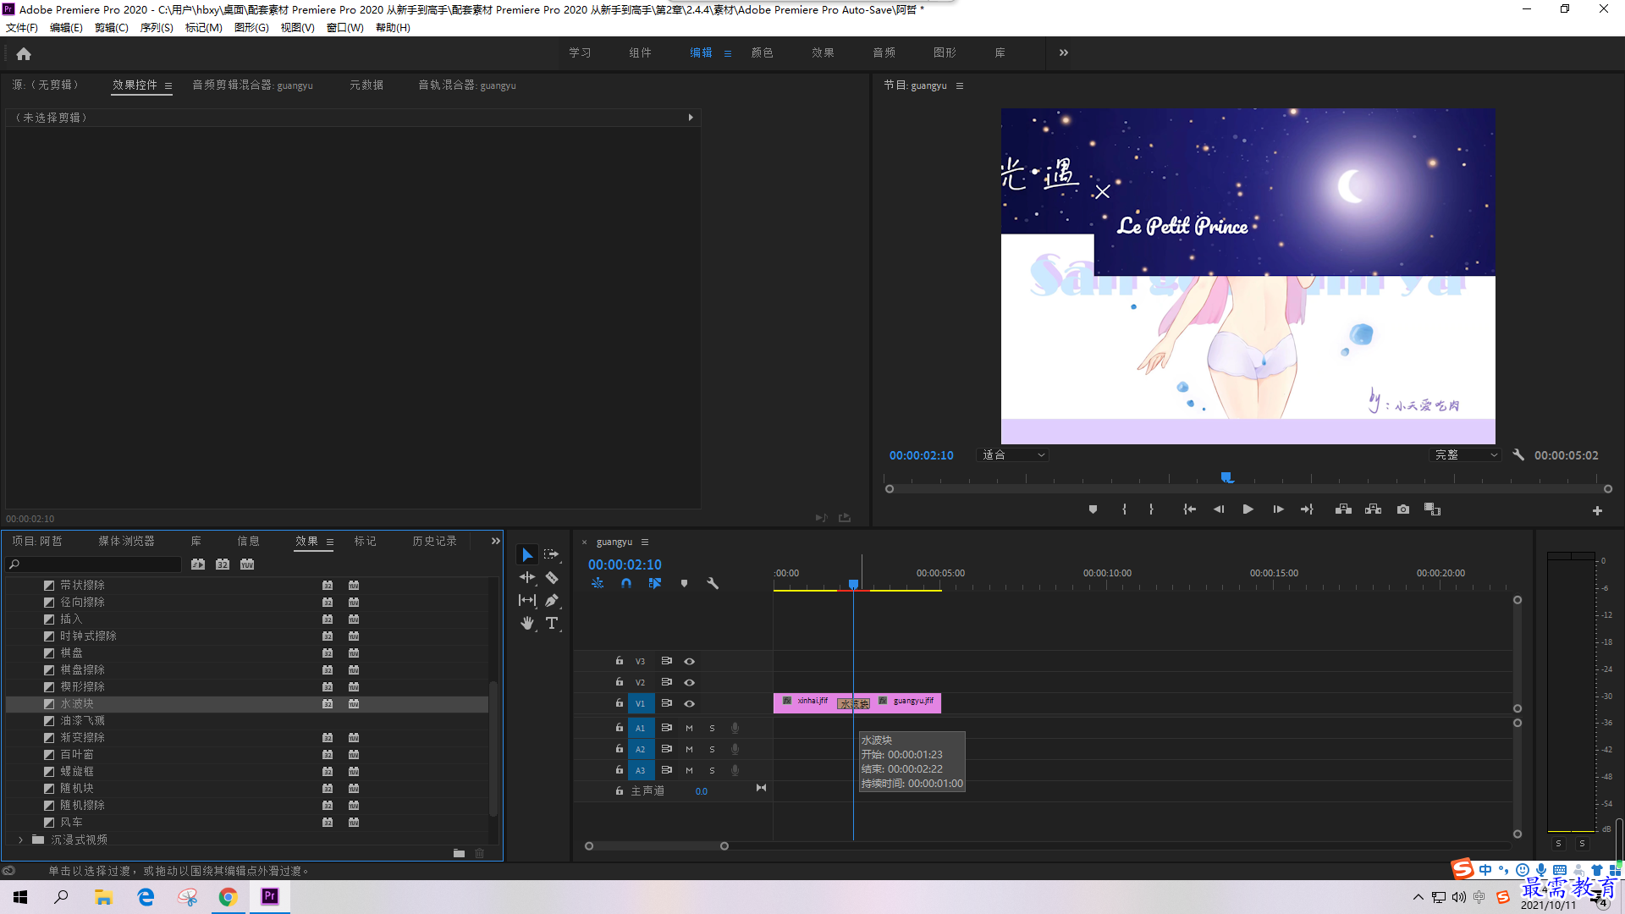Select the Razor tool
The height and width of the screenshot is (914, 1625).
pos(552,577)
